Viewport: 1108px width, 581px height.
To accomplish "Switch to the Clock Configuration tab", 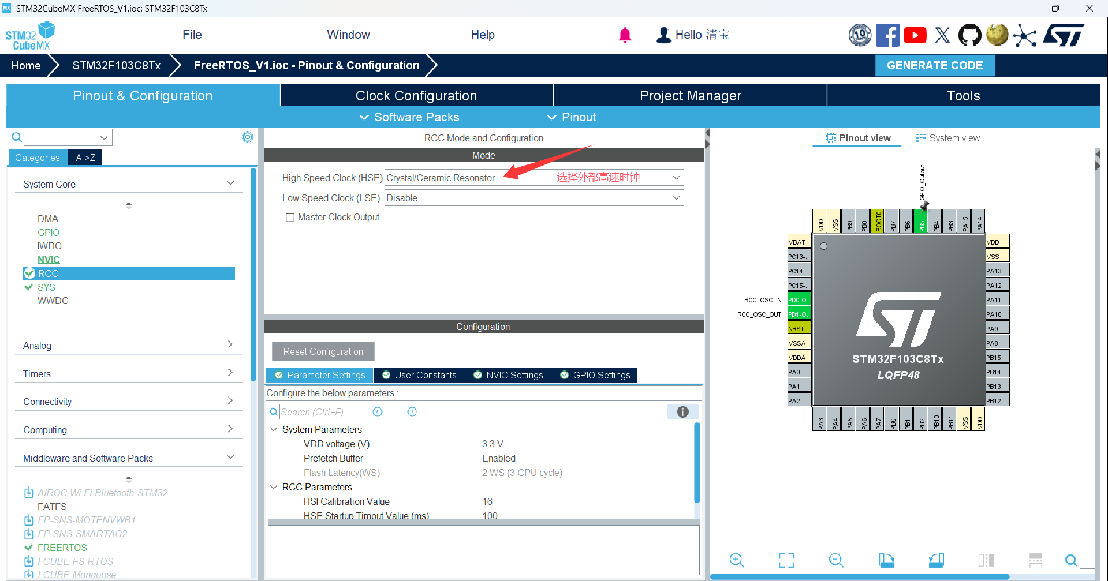I will (x=416, y=95).
